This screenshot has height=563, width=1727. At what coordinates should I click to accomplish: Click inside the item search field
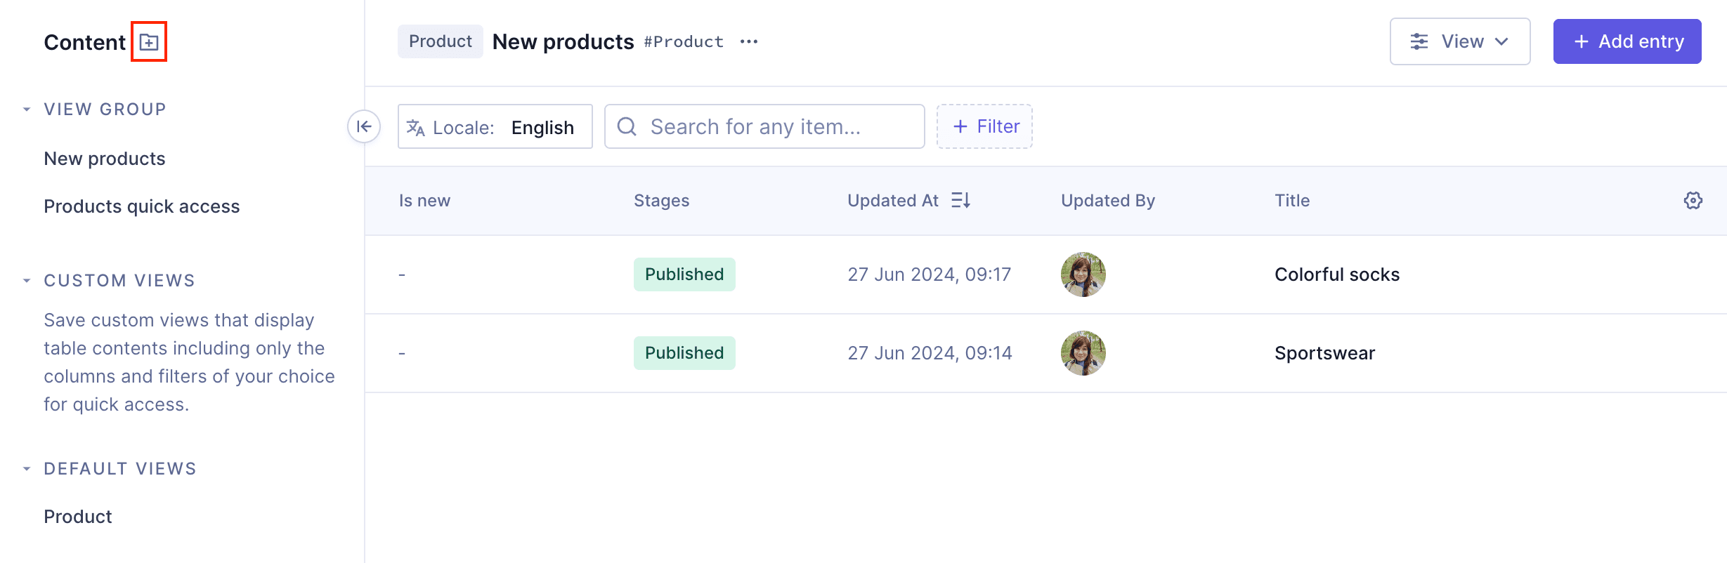(x=764, y=126)
